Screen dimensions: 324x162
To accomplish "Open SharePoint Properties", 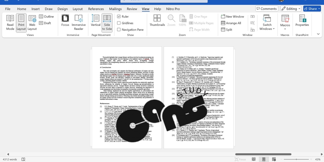I will tap(302, 21).
